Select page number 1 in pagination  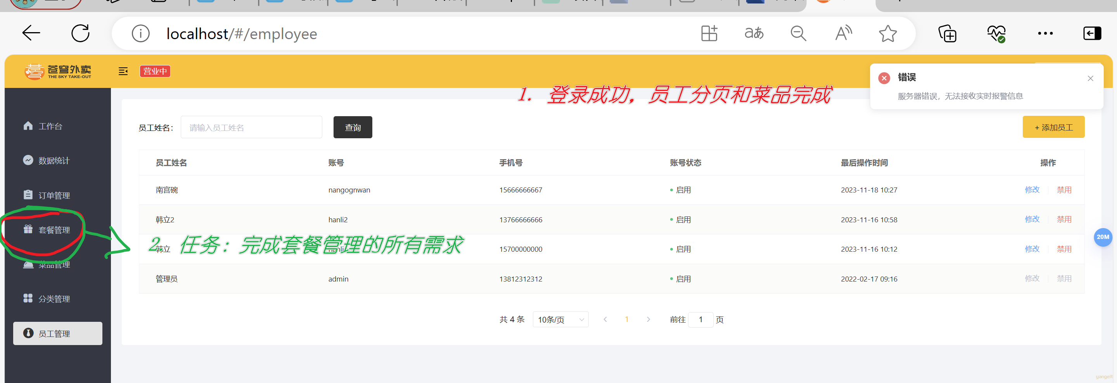click(x=627, y=319)
